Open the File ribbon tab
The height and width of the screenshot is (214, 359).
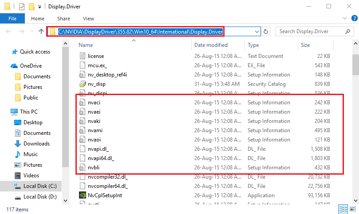click(12, 19)
